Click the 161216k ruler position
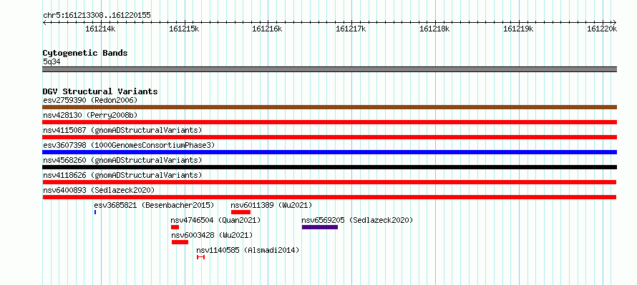637x285 pixels. click(x=267, y=29)
